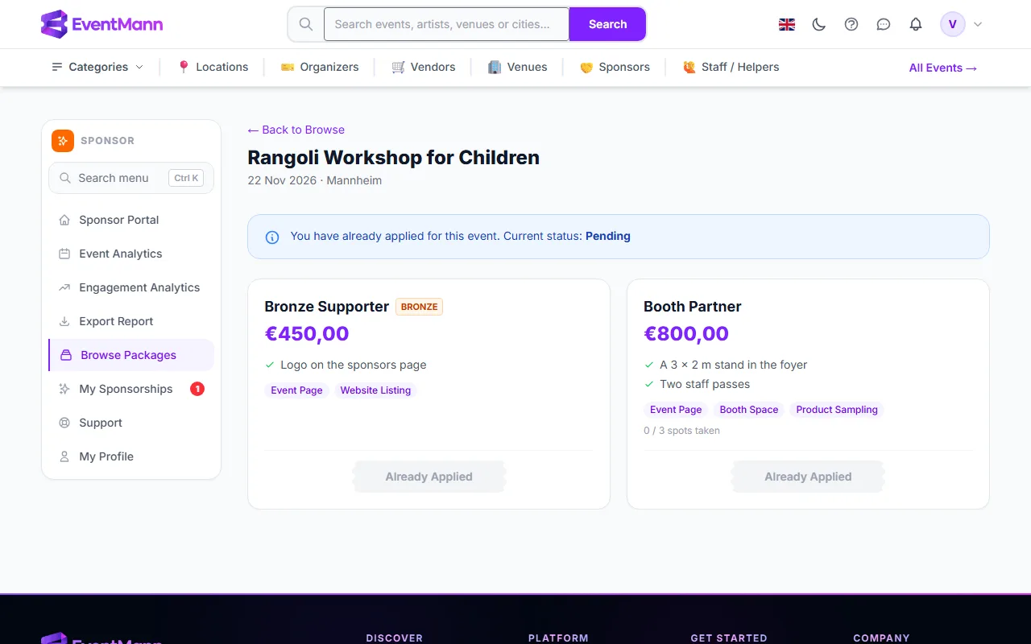The image size is (1031, 644).
Task: Toggle dark mode with the moon icon
Action: [819, 24]
